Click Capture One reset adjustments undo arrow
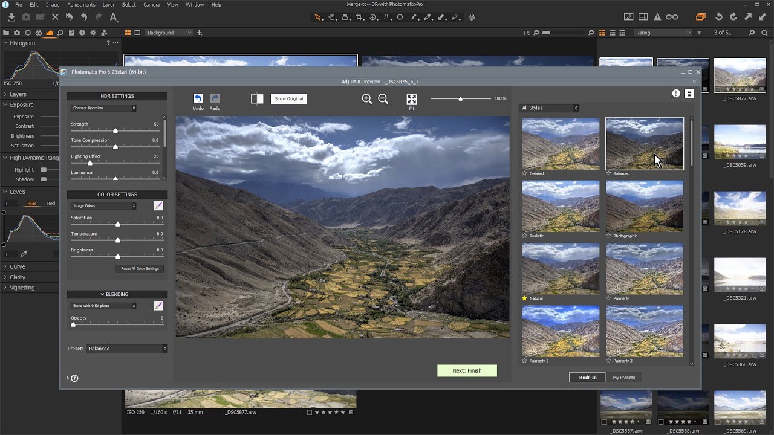This screenshot has height=435, width=774. point(69,18)
